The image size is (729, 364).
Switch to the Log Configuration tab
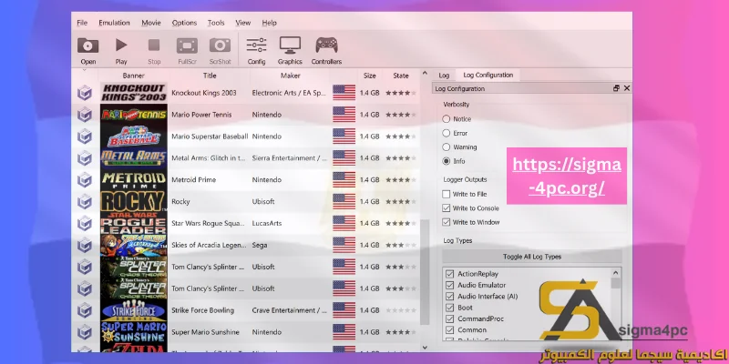click(488, 75)
